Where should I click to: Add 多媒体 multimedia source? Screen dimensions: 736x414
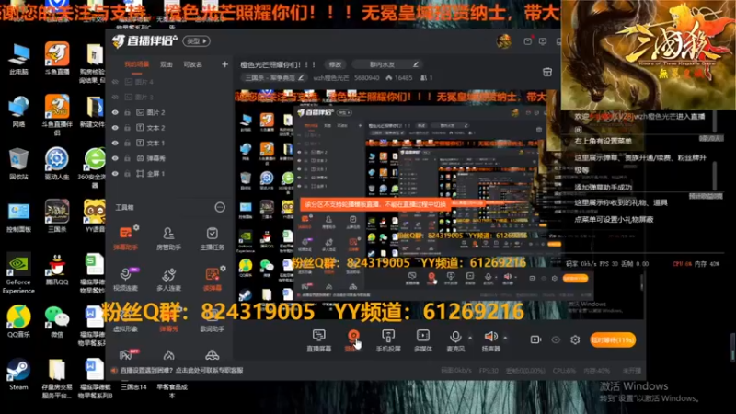click(x=423, y=340)
